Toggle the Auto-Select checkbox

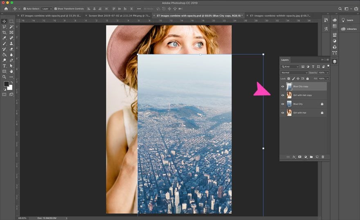[25, 9]
